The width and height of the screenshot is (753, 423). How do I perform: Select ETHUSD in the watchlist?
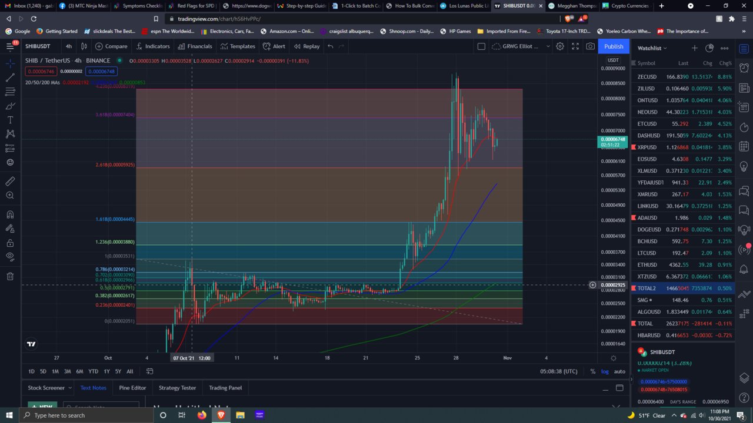pos(682,264)
